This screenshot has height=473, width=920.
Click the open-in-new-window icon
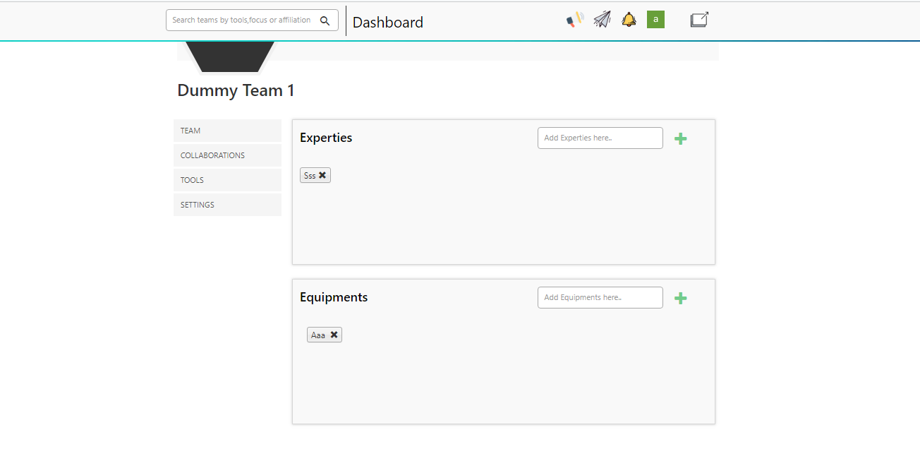[698, 20]
